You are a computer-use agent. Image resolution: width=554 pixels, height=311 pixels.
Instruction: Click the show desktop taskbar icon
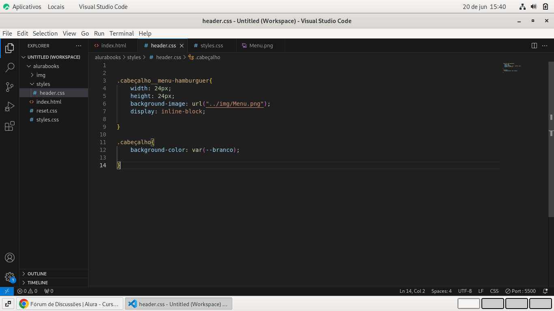[8, 304]
